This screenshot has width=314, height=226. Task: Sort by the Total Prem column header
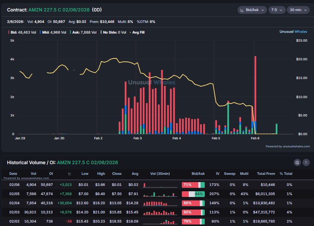[266, 174]
